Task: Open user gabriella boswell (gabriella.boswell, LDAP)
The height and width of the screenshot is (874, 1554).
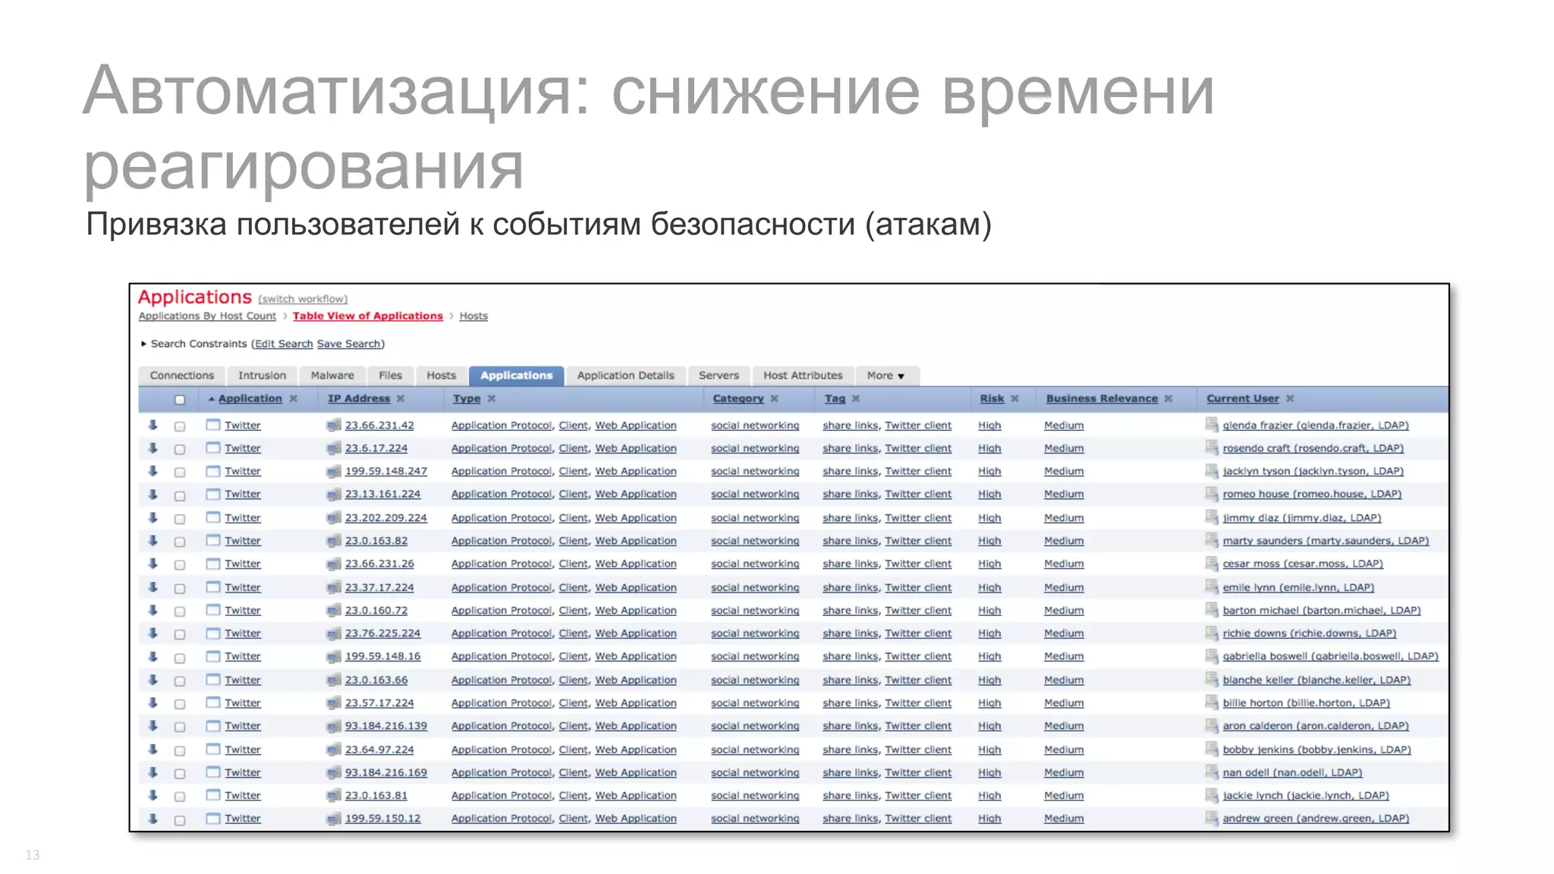Action: pyautogui.click(x=1330, y=656)
